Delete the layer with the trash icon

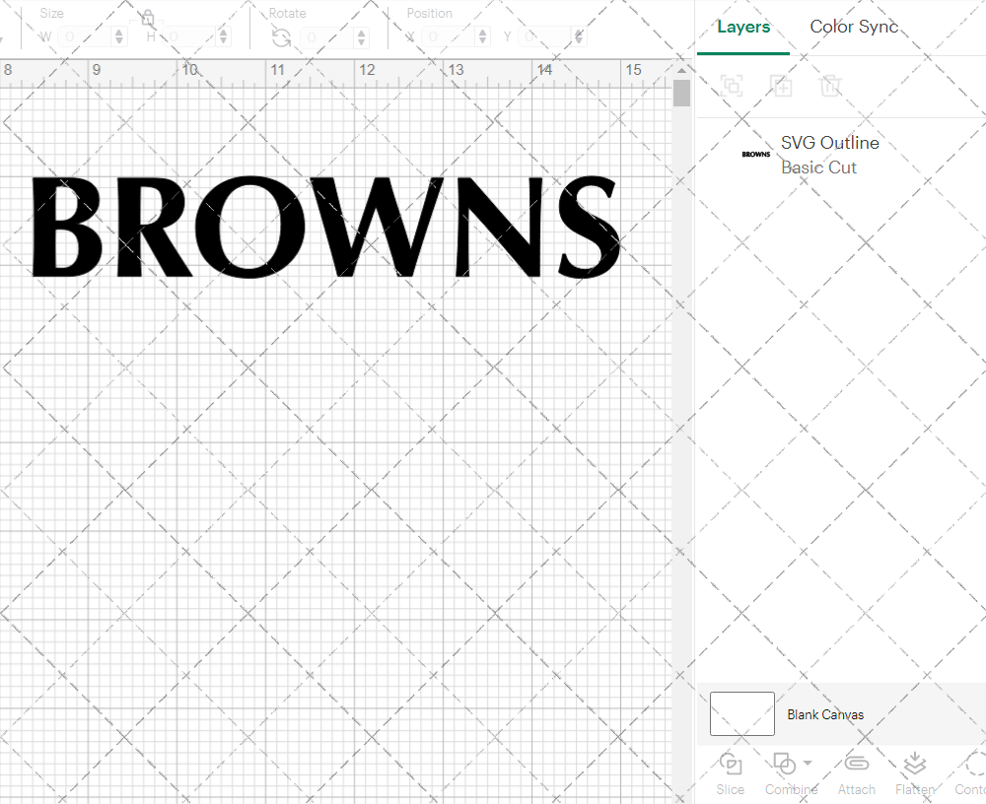coord(831,86)
